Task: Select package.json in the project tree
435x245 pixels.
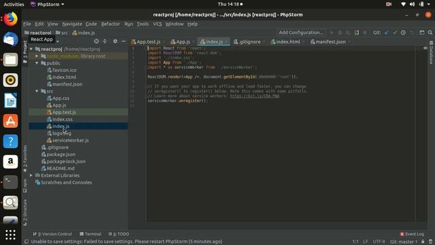Action: [60, 154]
